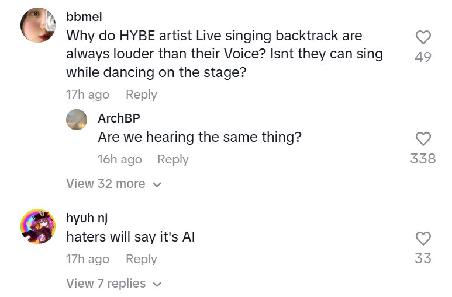Expand View 32 more replies

(106, 184)
